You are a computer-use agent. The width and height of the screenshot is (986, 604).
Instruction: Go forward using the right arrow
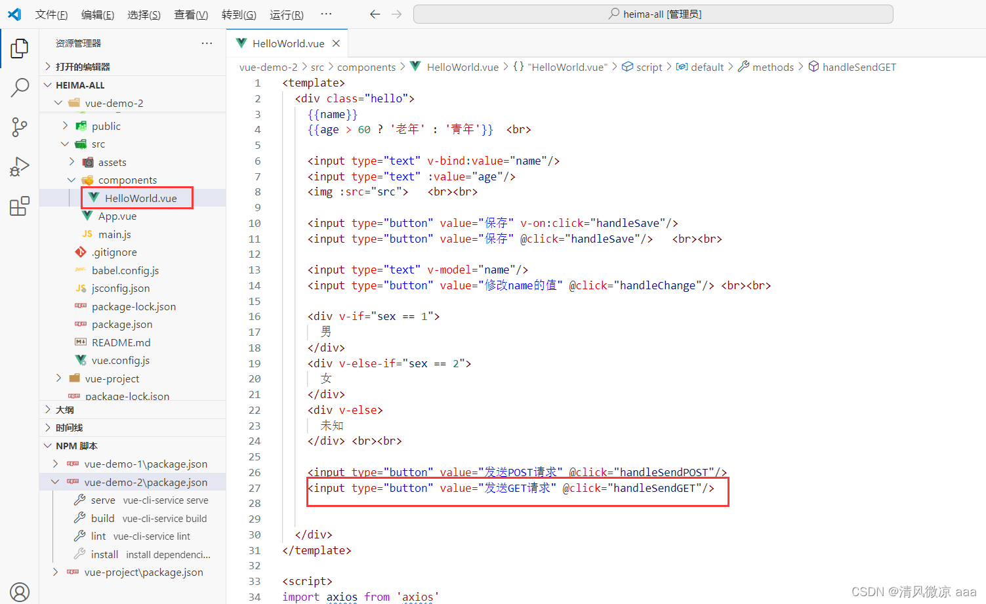(x=396, y=14)
